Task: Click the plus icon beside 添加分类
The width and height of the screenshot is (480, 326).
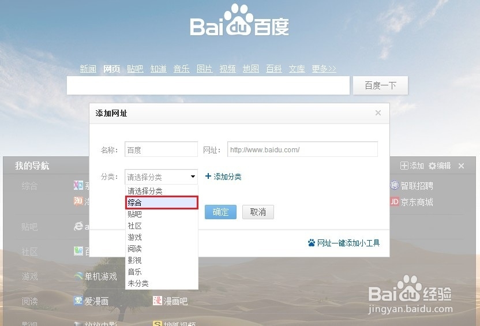Action: pos(208,176)
